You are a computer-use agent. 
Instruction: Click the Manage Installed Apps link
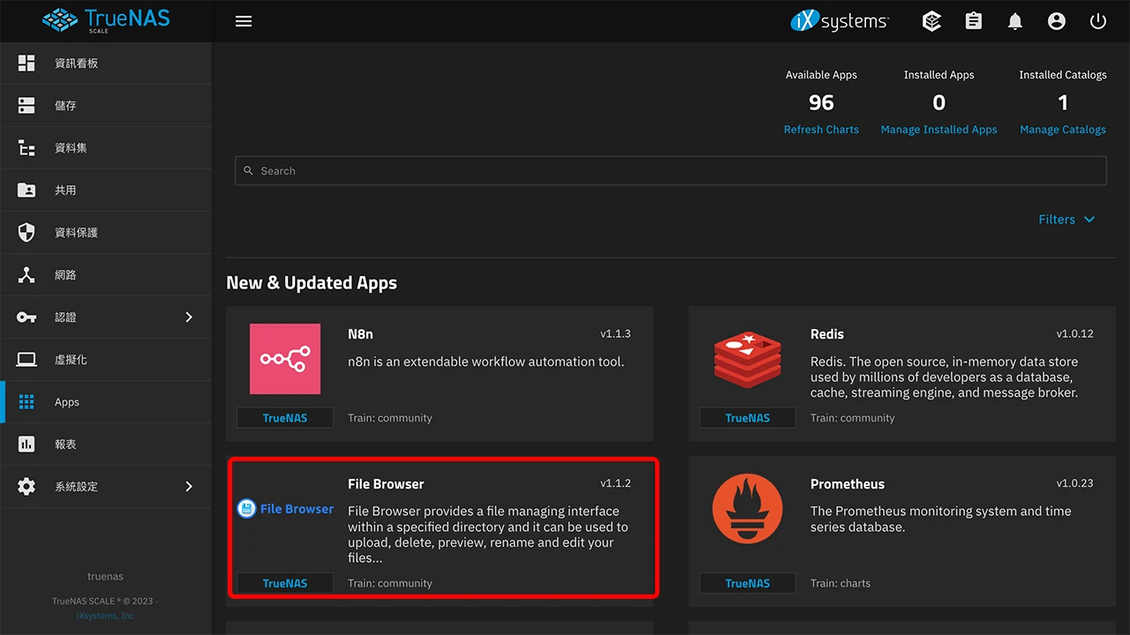938,130
